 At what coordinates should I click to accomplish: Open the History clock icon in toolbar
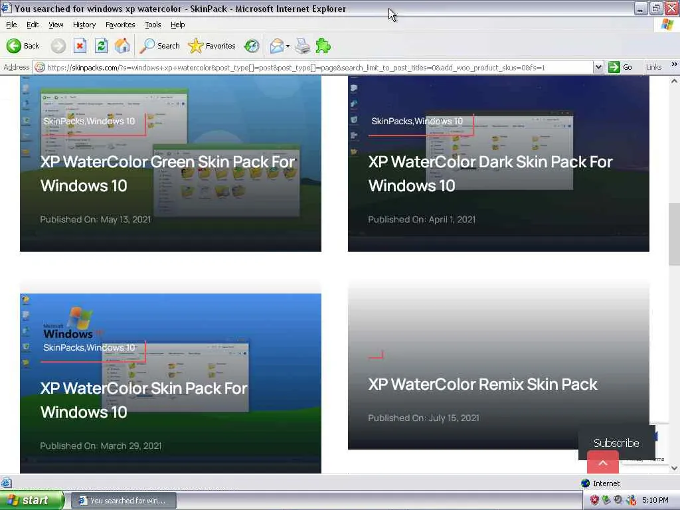[x=252, y=46]
